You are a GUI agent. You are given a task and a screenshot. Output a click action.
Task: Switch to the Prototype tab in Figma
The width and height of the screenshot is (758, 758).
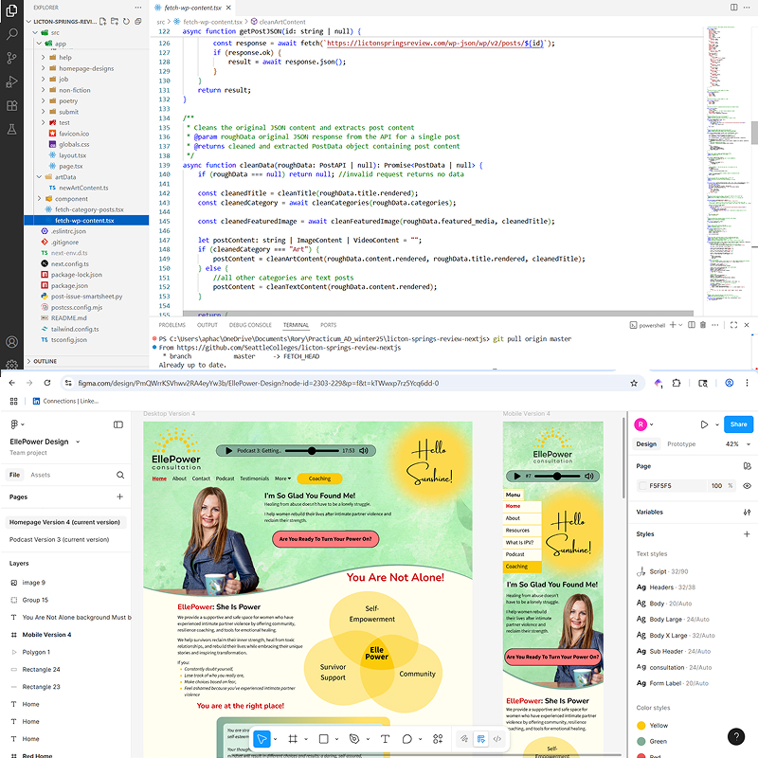681,443
